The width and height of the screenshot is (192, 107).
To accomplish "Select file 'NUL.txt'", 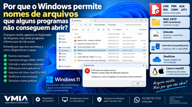I will [x=110, y=54].
